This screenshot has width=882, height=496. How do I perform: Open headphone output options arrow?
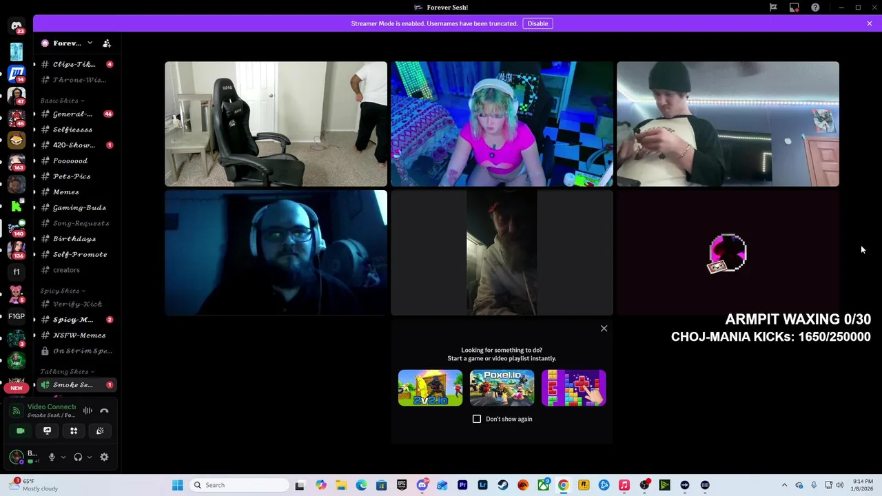[x=89, y=457]
